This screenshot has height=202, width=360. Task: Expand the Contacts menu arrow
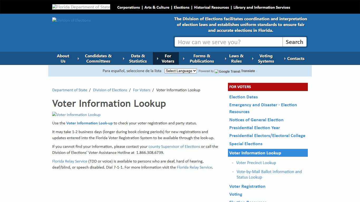[x=285, y=58]
